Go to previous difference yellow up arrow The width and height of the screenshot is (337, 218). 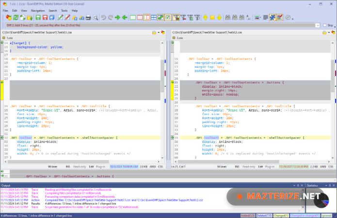click(206, 17)
